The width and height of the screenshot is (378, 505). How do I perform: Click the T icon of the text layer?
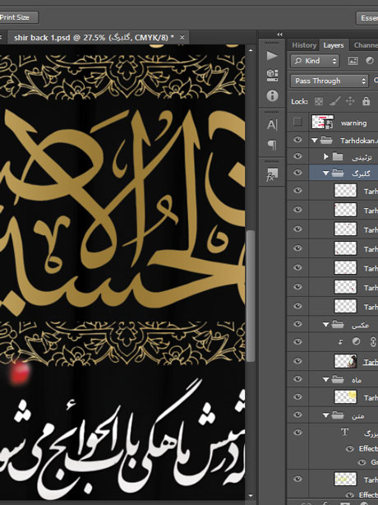tap(344, 432)
